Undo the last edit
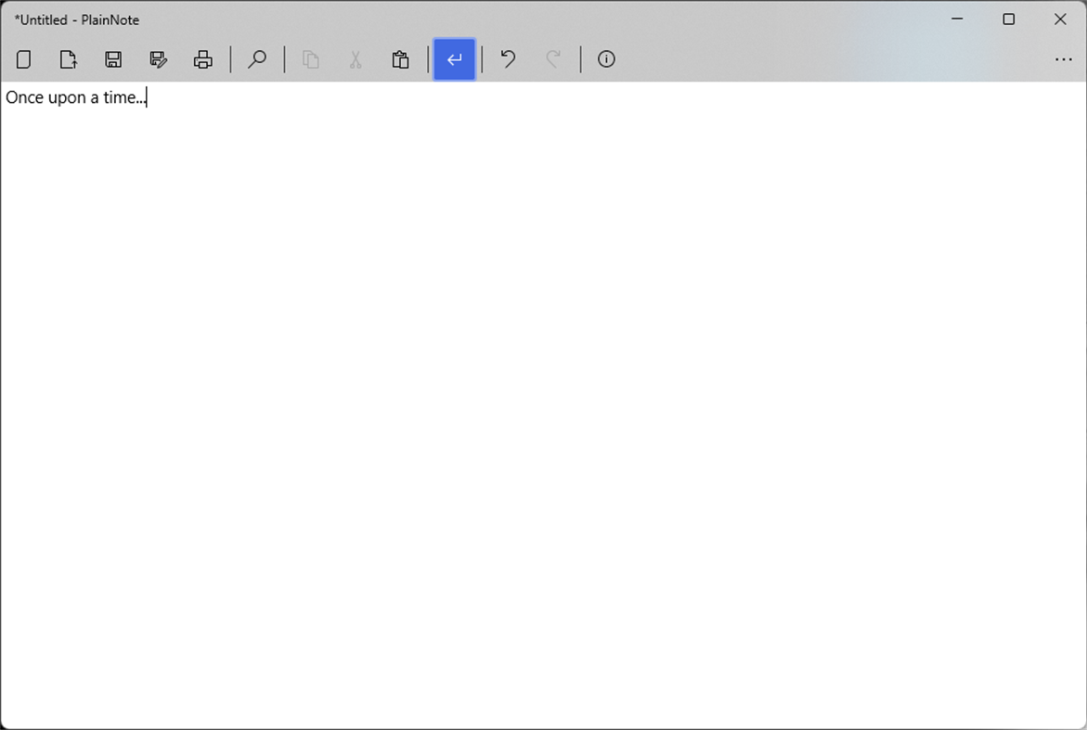1087x730 pixels. (507, 58)
